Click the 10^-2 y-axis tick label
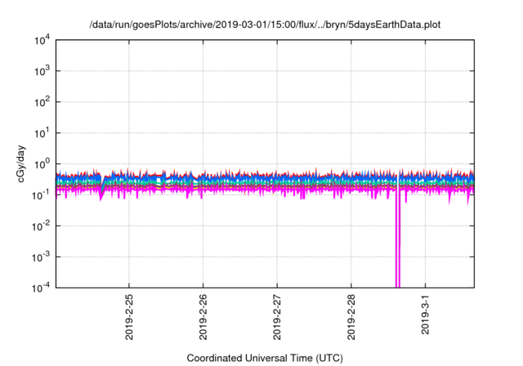The image size is (523, 366). point(41,226)
